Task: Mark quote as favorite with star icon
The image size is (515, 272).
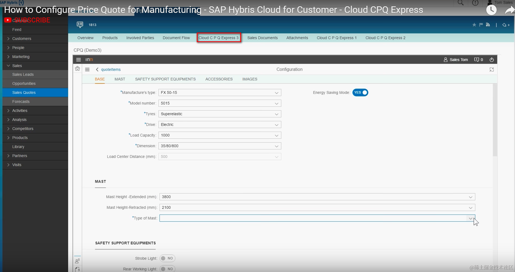Action: pyautogui.click(x=474, y=25)
